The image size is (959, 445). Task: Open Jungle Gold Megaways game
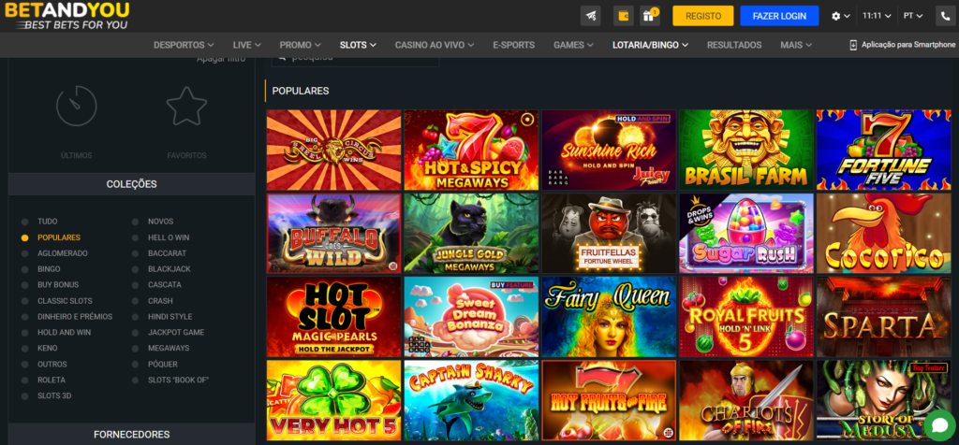pyautogui.click(x=472, y=233)
